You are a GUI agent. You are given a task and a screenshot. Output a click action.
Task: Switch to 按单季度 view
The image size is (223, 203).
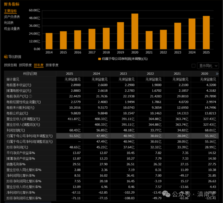point(52,65)
